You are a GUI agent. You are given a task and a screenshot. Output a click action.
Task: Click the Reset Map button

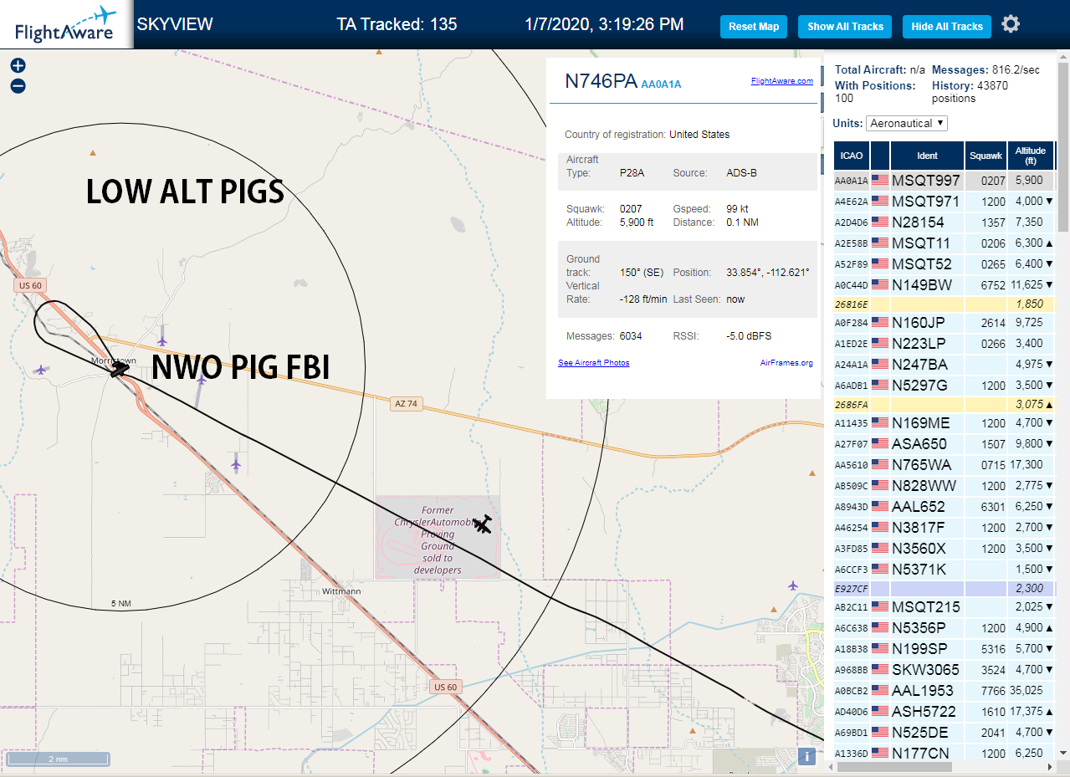tap(754, 27)
